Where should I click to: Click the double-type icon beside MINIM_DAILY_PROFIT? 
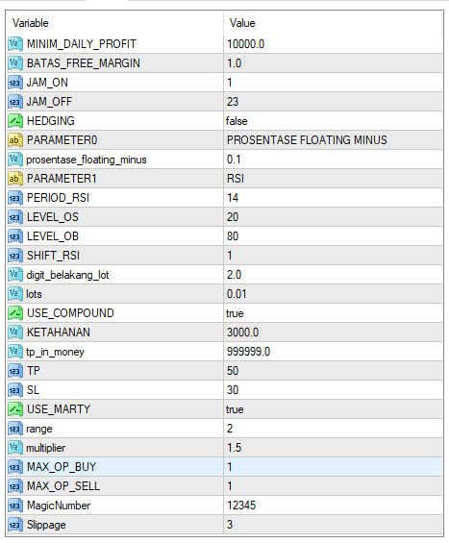pyautogui.click(x=14, y=44)
